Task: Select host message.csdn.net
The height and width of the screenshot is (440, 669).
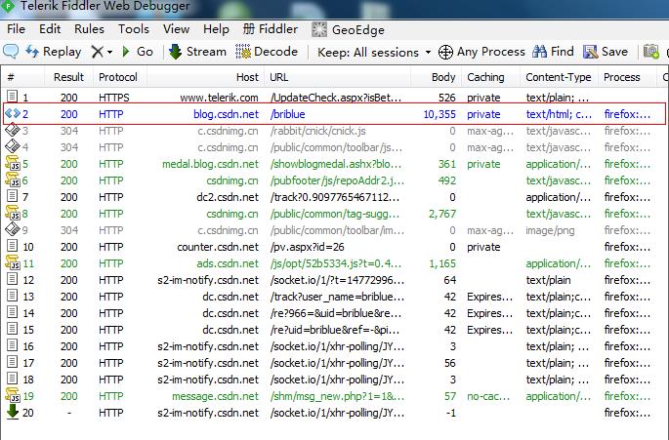Action: (x=215, y=396)
